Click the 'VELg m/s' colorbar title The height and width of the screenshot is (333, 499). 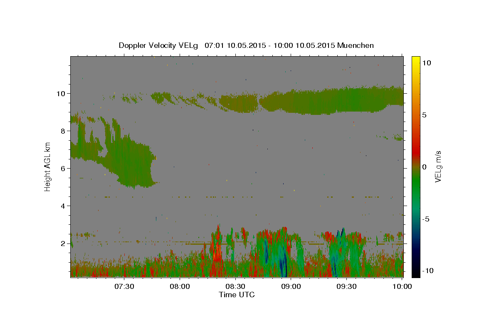click(439, 167)
